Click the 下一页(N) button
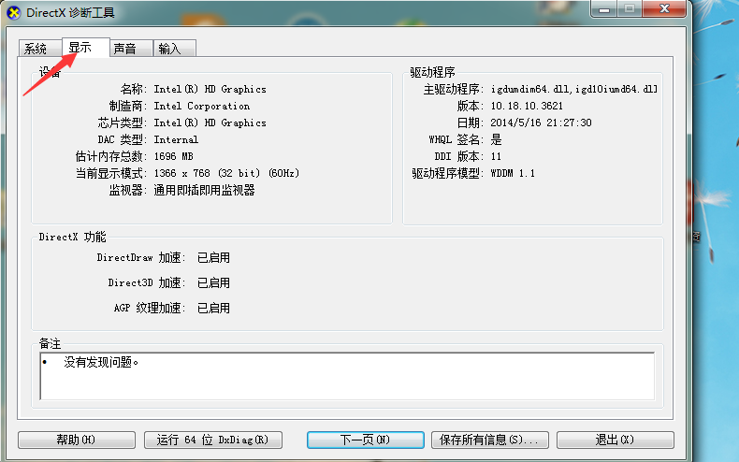Viewport: 739px width, 462px height. pos(365,440)
